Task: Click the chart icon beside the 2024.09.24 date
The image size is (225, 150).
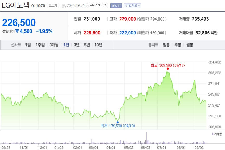Action: tap(62, 6)
